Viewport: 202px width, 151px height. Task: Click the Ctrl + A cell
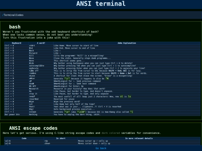[x=16, y=45]
